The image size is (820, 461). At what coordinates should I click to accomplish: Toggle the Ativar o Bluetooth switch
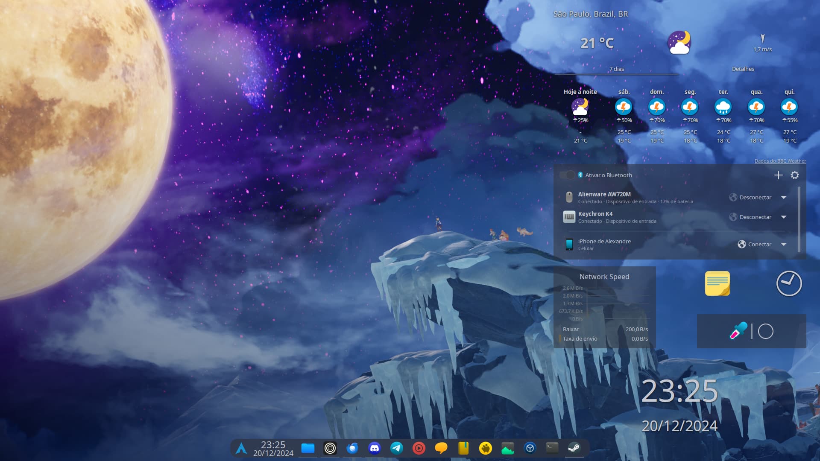[x=567, y=175]
